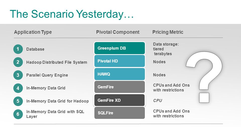This screenshot has width=241, height=136.
Task: Select the GemFire component box
Action: click(119, 87)
